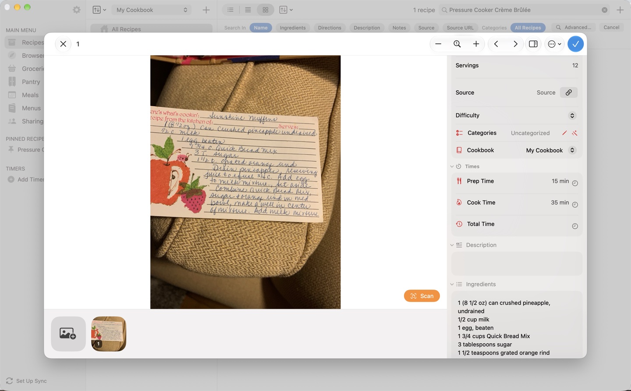Click the Cook Time clock icon
Image resolution: width=631 pixels, height=391 pixels.
coord(575,205)
